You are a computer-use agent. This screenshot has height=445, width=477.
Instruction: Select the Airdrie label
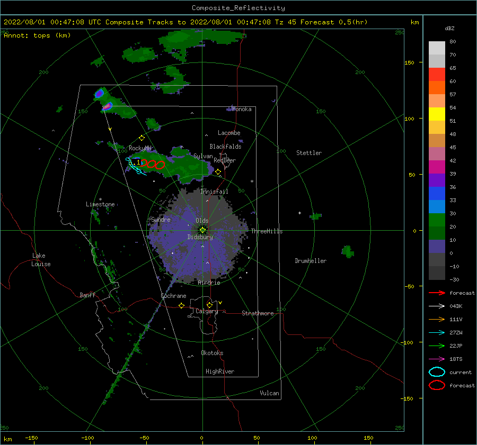click(x=209, y=283)
